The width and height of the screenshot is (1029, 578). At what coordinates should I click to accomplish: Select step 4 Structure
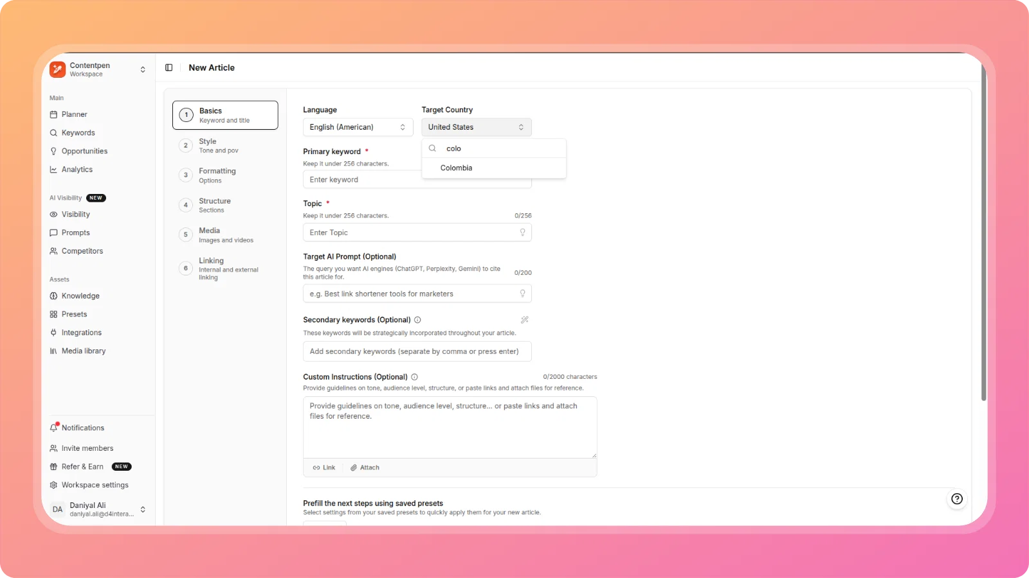tap(225, 206)
